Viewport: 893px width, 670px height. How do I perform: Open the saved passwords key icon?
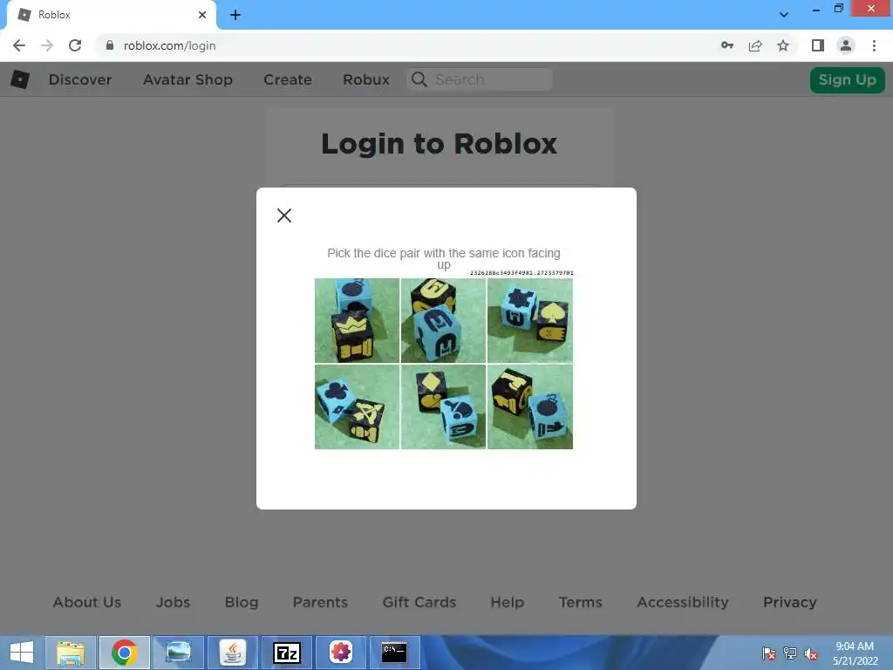pos(727,45)
